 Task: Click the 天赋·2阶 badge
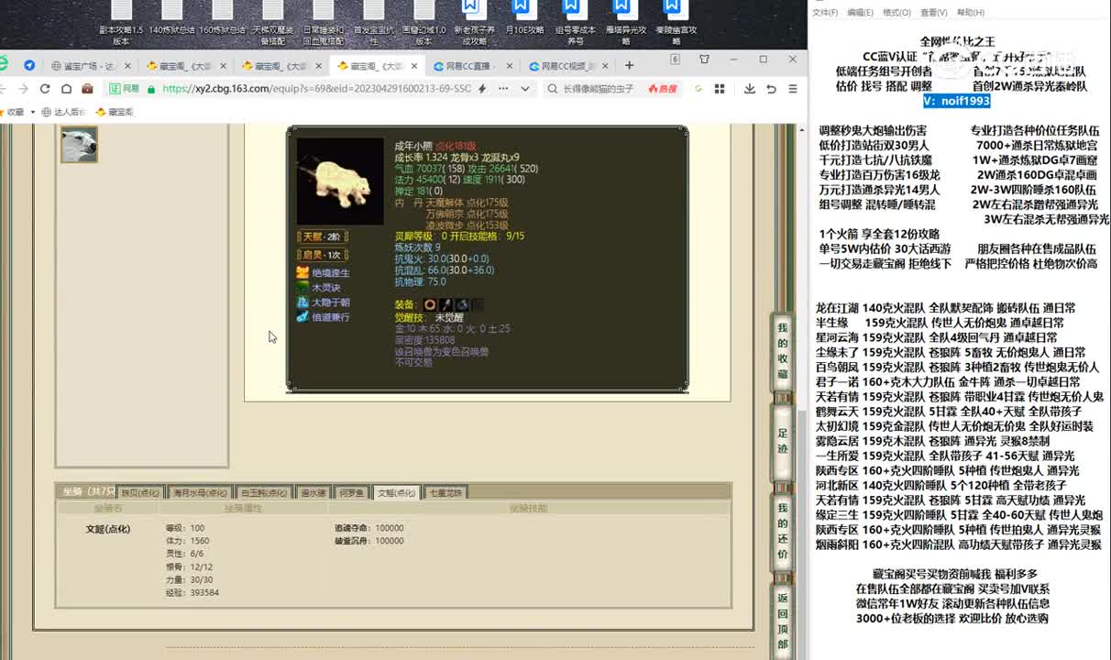click(323, 236)
